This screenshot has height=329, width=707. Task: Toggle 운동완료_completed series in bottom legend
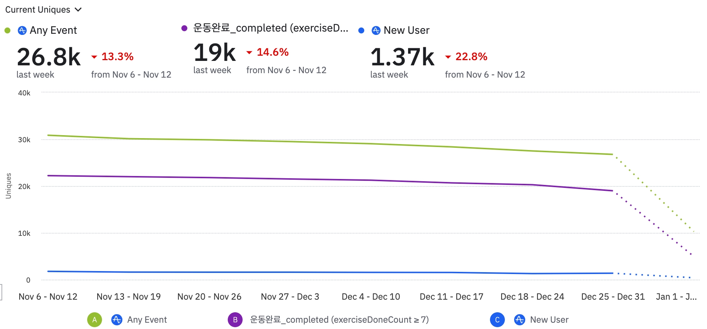pos(339,320)
